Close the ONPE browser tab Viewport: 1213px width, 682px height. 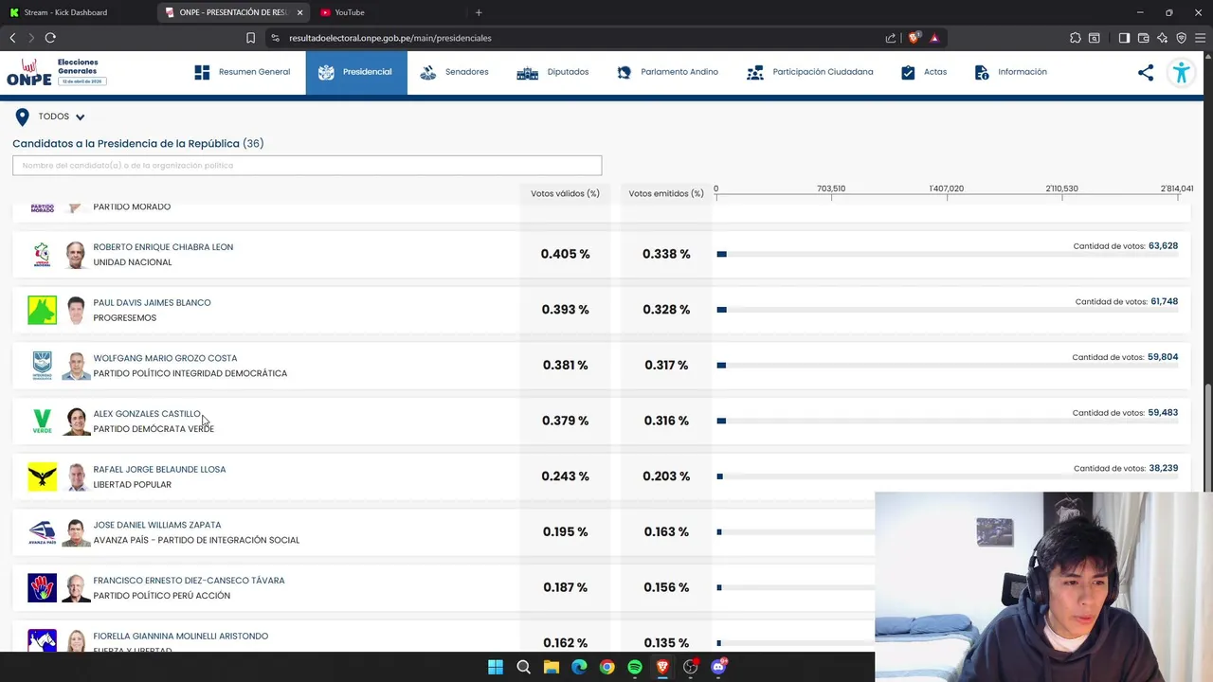coord(300,12)
